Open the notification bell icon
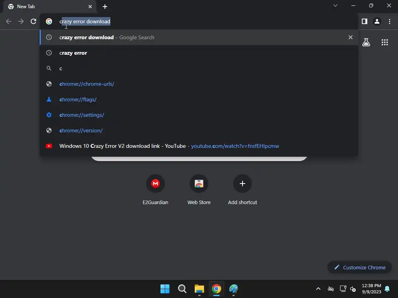Screen dimensions: 398x298 click(x=388, y=289)
